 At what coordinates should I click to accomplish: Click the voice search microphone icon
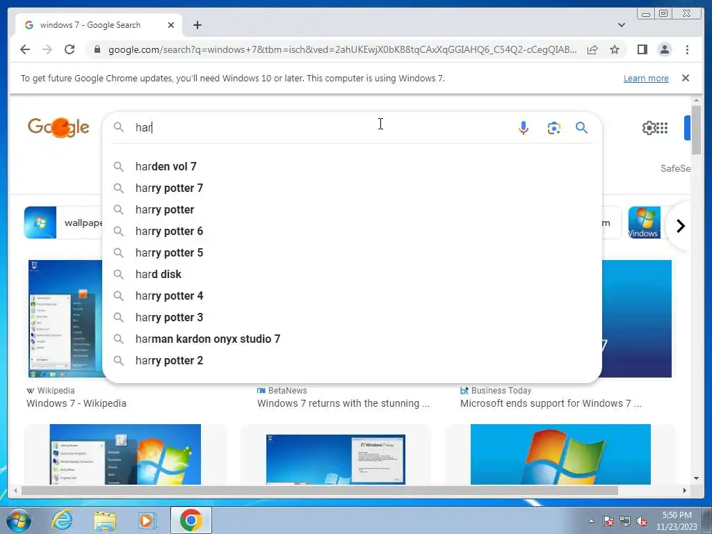pos(523,128)
